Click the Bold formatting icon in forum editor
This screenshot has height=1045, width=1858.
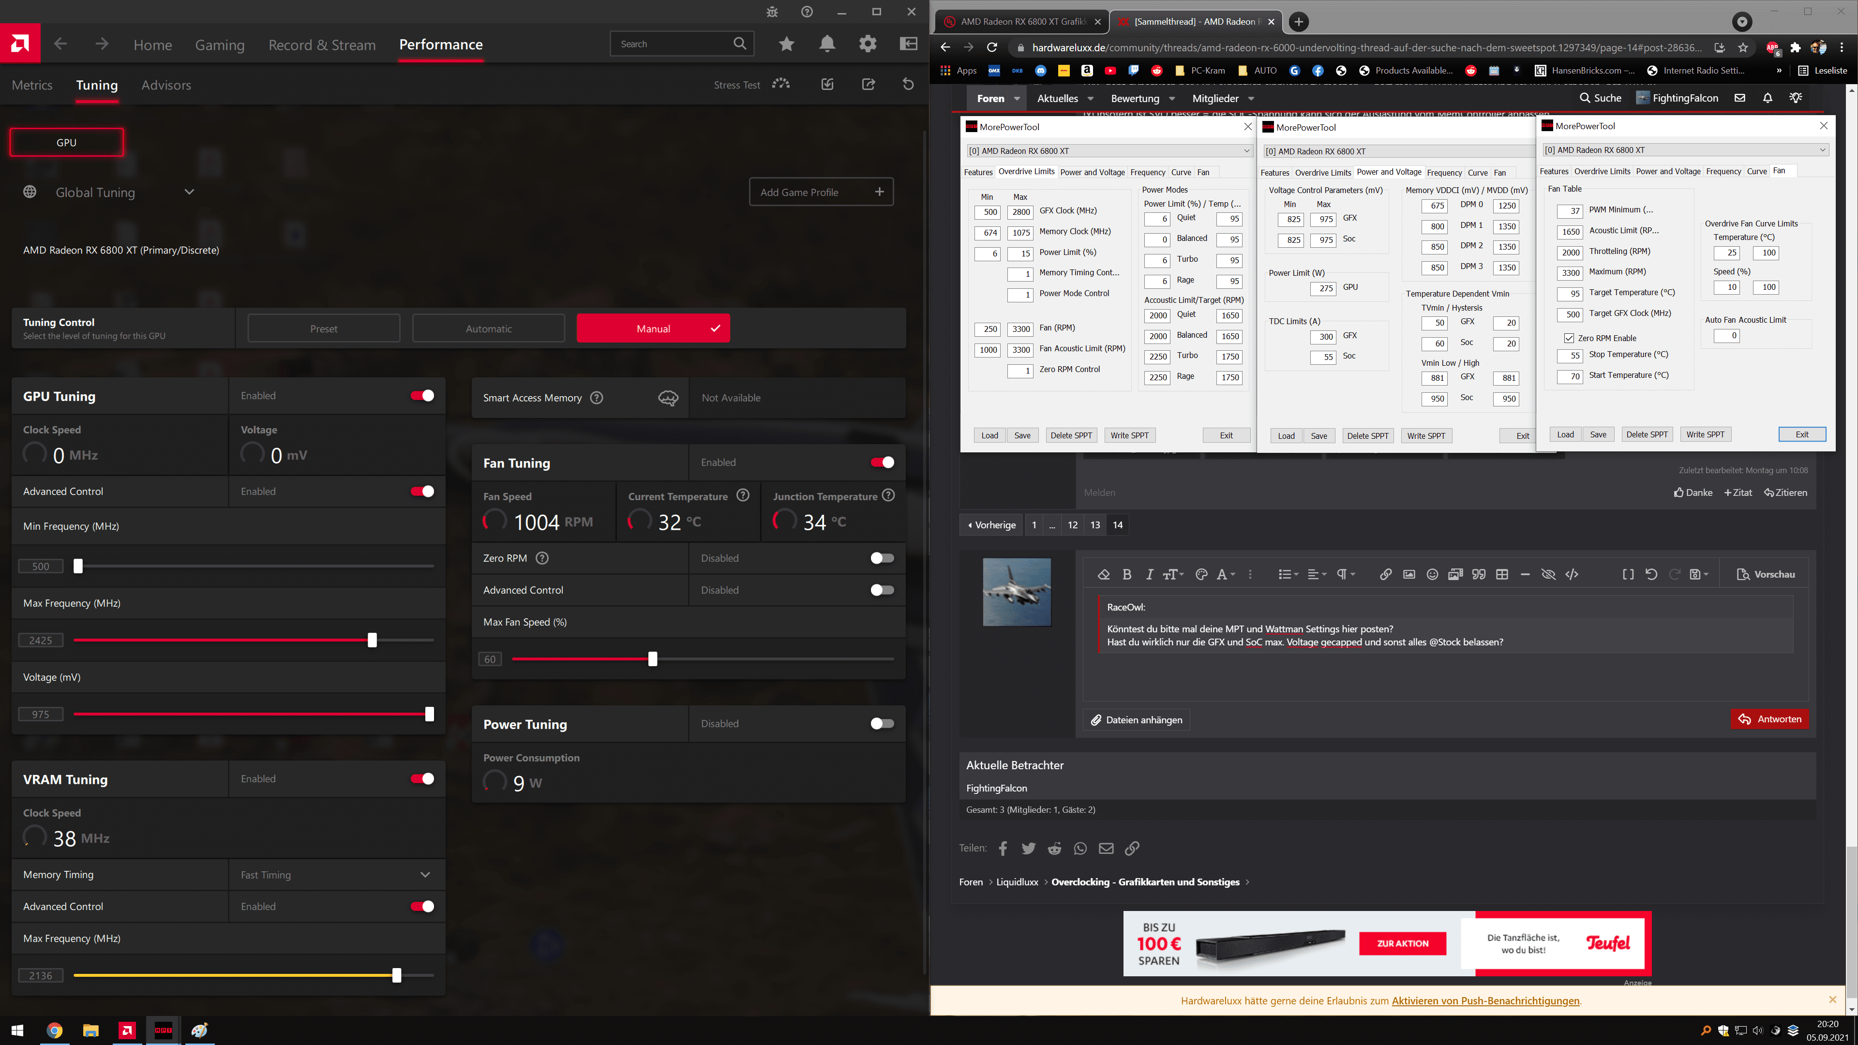click(1126, 574)
